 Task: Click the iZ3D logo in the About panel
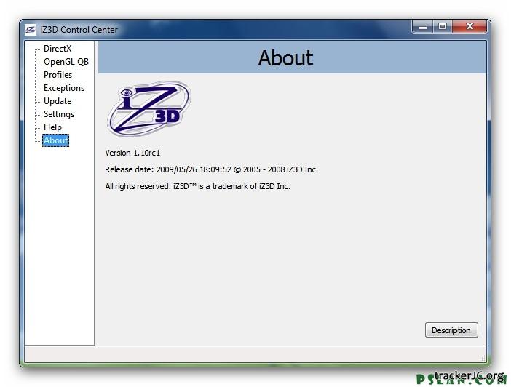point(148,109)
